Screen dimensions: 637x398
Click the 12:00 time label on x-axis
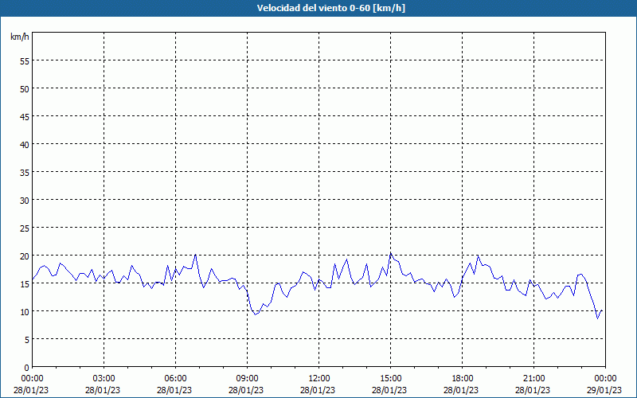tap(319, 379)
